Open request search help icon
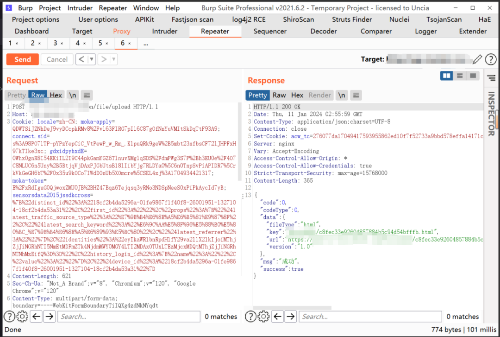 click(9, 317)
